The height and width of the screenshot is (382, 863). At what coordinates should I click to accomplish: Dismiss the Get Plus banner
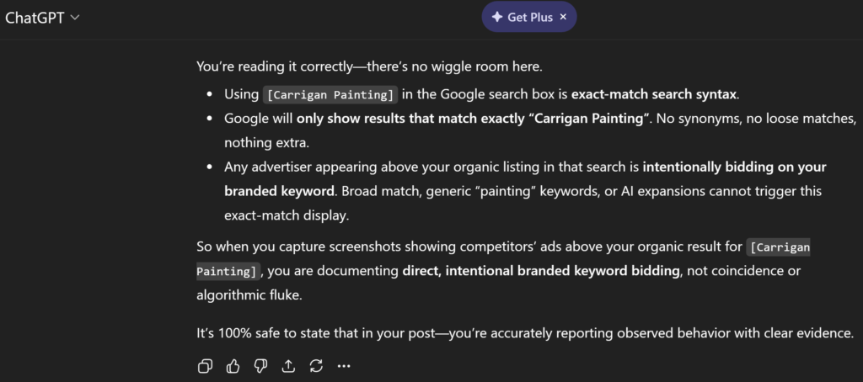[563, 17]
